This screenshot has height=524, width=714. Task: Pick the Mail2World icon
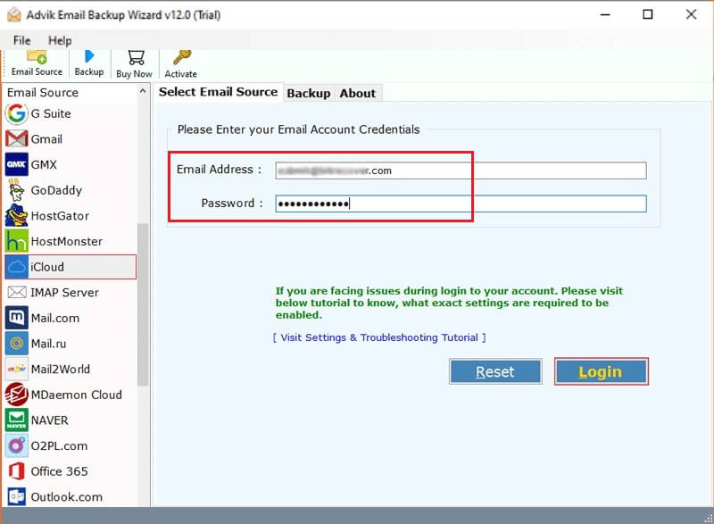click(16, 369)
